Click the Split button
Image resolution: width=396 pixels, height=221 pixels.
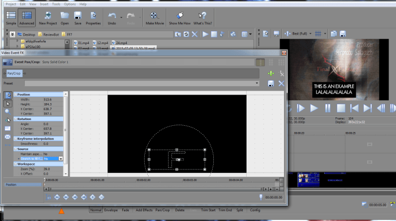(x=240, y=210)
